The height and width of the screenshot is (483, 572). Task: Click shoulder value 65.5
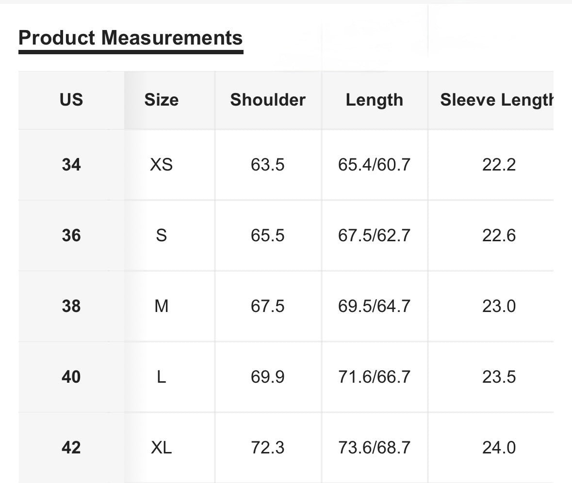pyautogui.click(x=268, y=236)
